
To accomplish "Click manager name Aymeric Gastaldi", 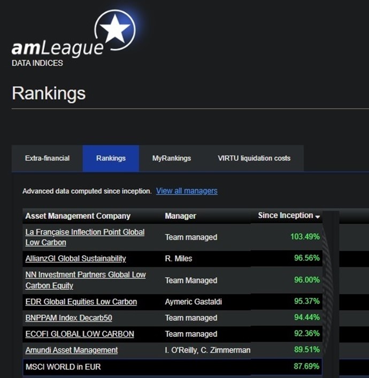I will coord(194,302).
